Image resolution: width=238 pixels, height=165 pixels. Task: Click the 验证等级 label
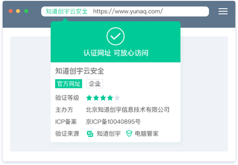[x=67, y=98]
